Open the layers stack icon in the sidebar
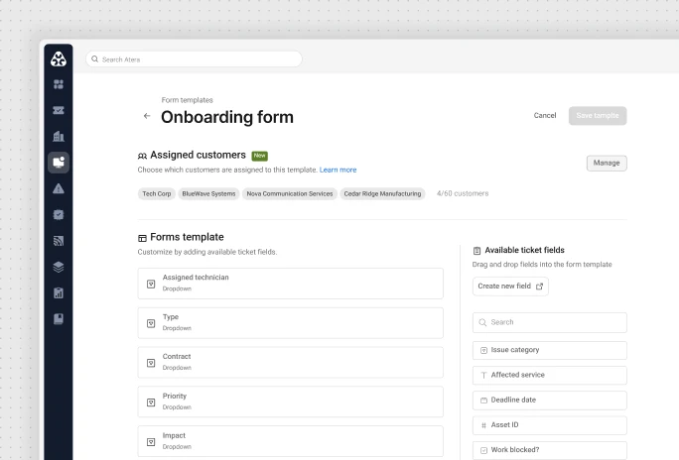 click(x=59, y=267)
